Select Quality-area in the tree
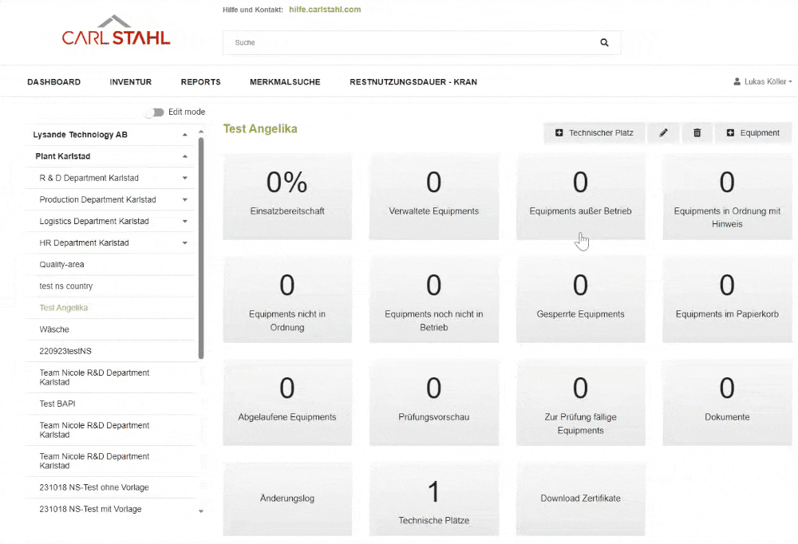The width and height of the screenshot is (798, 544). tap(61, 264)
